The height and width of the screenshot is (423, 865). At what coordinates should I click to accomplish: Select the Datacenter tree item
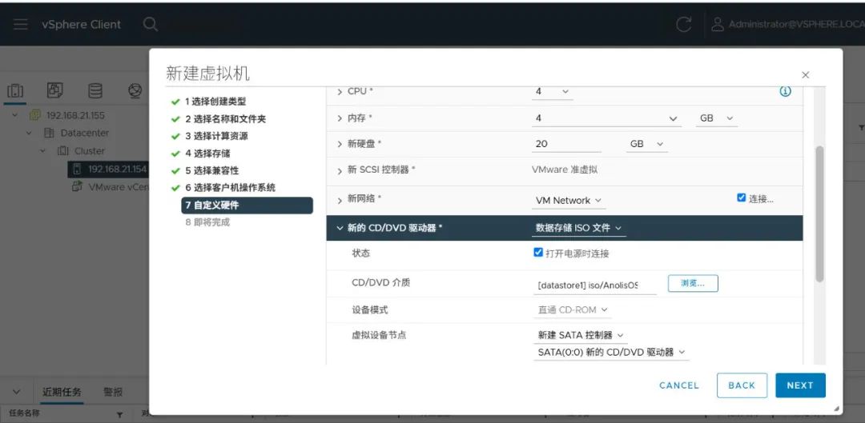77,133
